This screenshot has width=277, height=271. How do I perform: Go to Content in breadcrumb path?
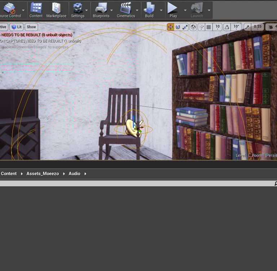tap(9, 174)
